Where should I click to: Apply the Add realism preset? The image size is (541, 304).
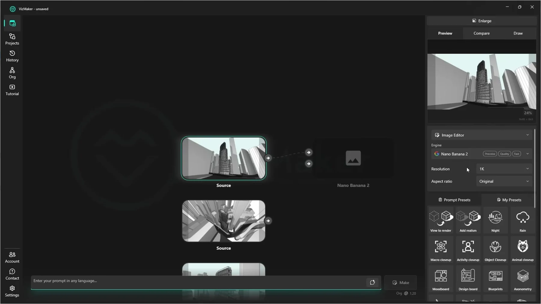[468, 220]
